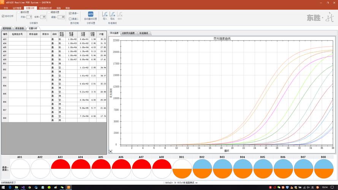
Task: Open the notification center in system tray
Action: click(x=332, y=187)
